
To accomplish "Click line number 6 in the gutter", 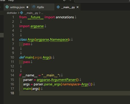I will 13,39.
